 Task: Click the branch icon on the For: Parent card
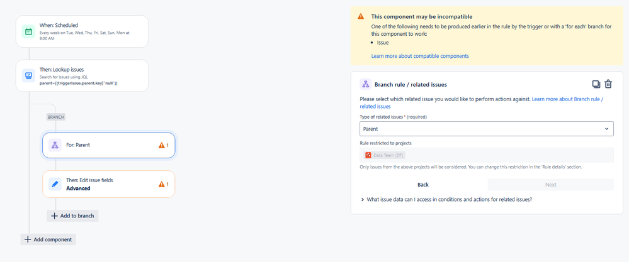(55, 145)
